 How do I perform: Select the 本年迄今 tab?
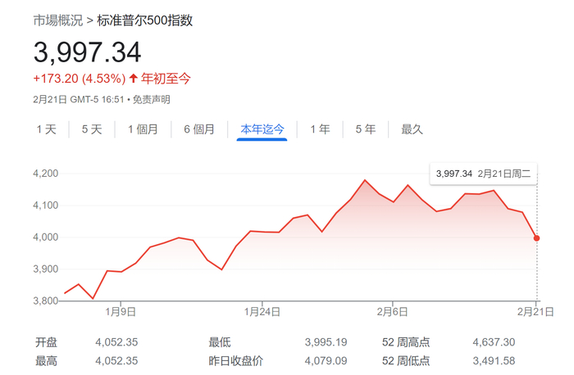(x=262, y=129)
